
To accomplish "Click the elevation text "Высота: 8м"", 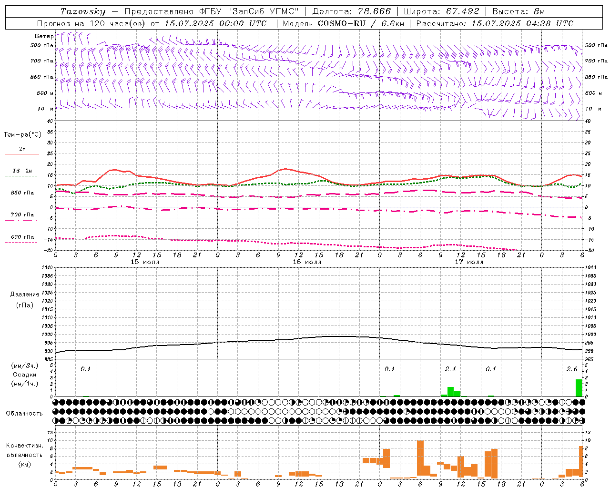I will [518, 11].
